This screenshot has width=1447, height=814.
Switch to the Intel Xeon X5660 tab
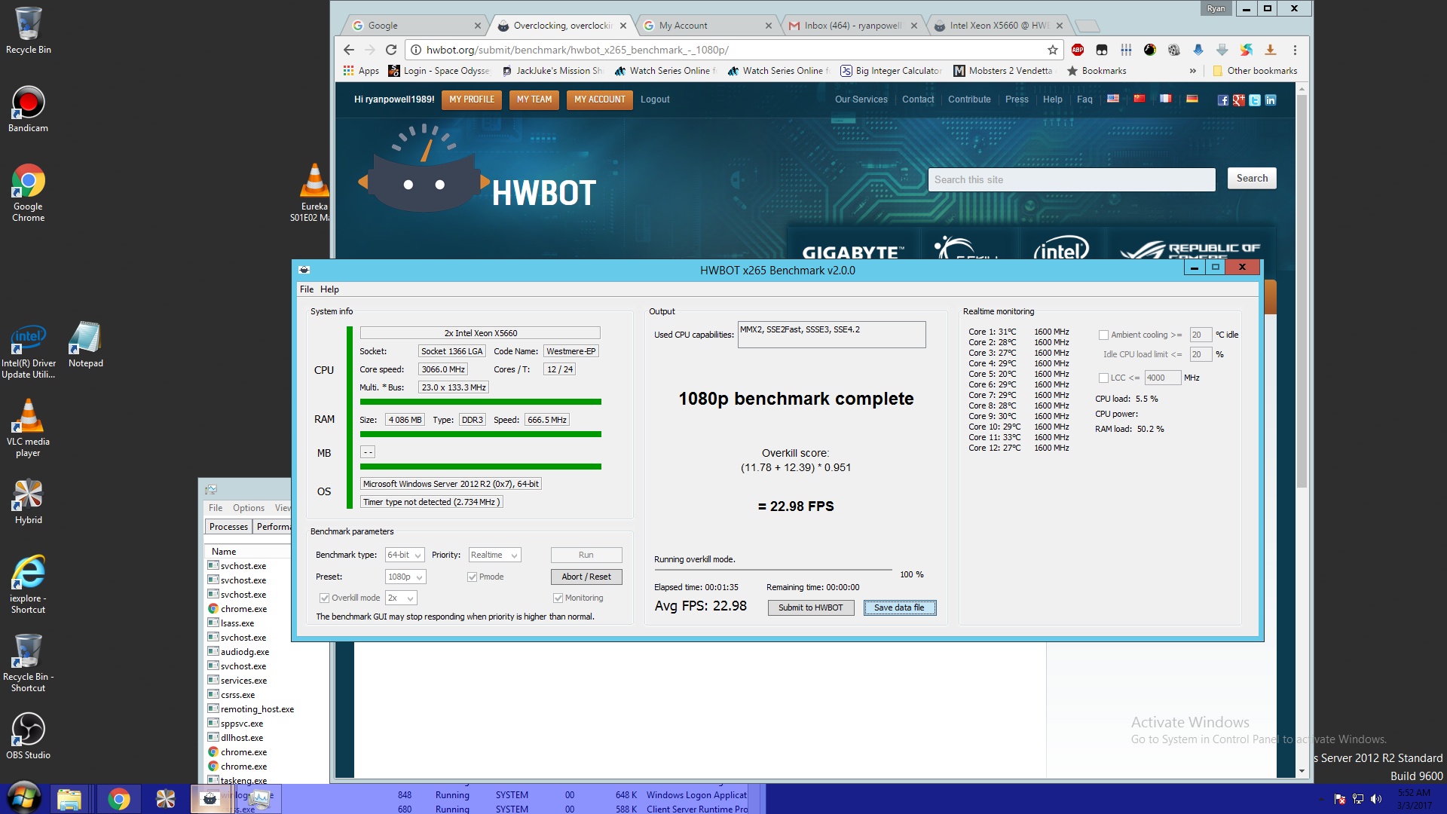pyautogui.click(x=999, y=26)
